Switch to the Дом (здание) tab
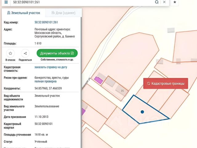This screenshot has height=148, width=197. point(63,13)
